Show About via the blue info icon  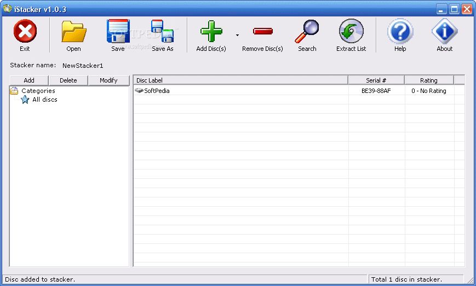coord(445,31)
